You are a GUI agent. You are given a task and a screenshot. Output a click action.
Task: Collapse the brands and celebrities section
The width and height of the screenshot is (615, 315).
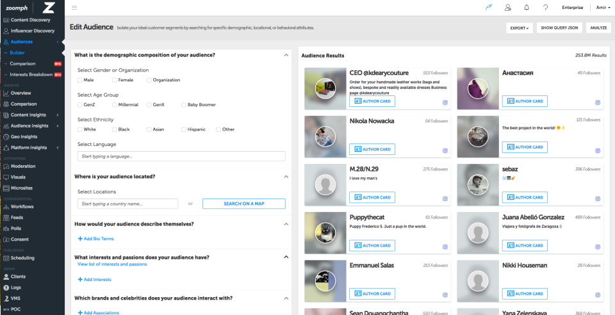tap(286, 298)
